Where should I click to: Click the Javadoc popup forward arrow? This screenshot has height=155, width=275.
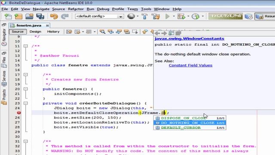[x=164, y=33]
